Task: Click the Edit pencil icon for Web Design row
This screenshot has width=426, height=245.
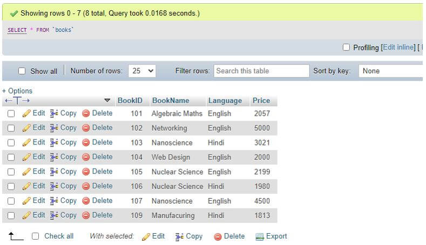Action: coord(26,157)
